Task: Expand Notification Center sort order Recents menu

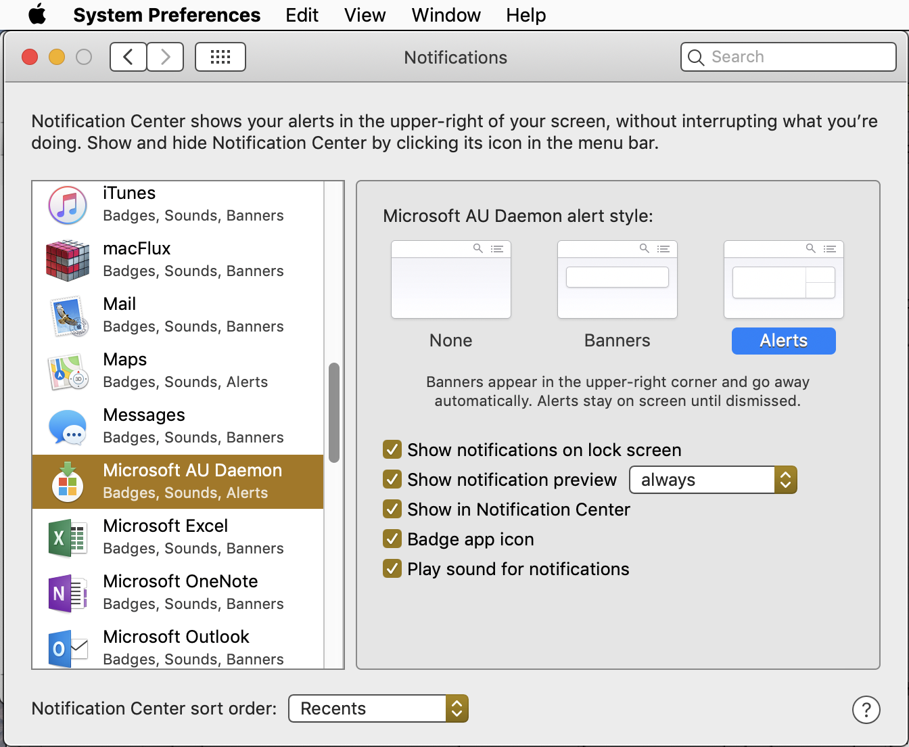Action: pyautogui.click(x=378, y=708)
